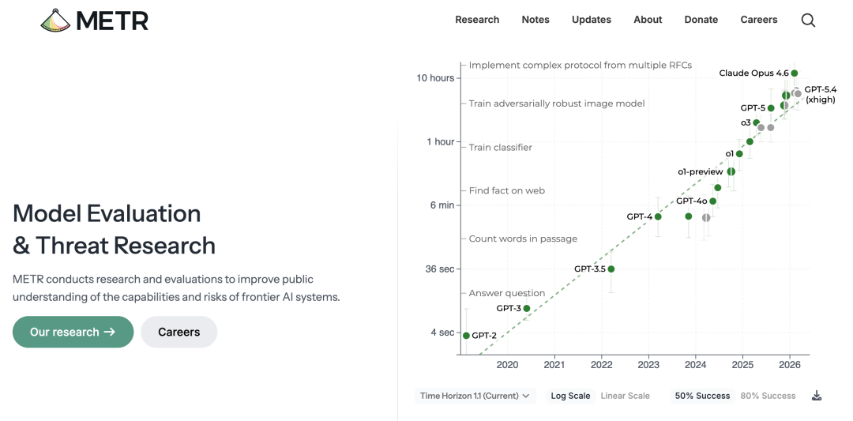Open the grey Careers button
Viewport: 853px width, 421px height.
point(178,332)
